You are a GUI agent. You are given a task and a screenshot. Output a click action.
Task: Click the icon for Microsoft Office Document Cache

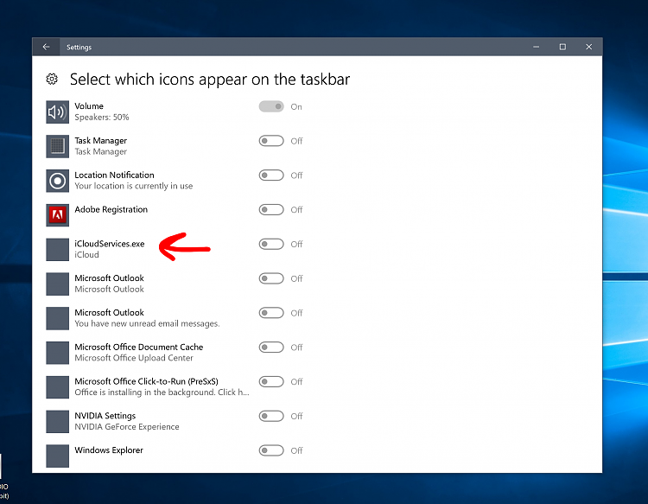(x=57, y=353)
